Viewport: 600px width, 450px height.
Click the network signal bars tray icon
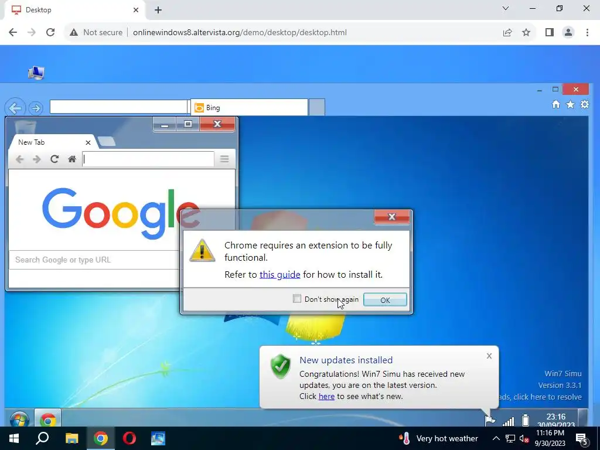tap(508, 421)
